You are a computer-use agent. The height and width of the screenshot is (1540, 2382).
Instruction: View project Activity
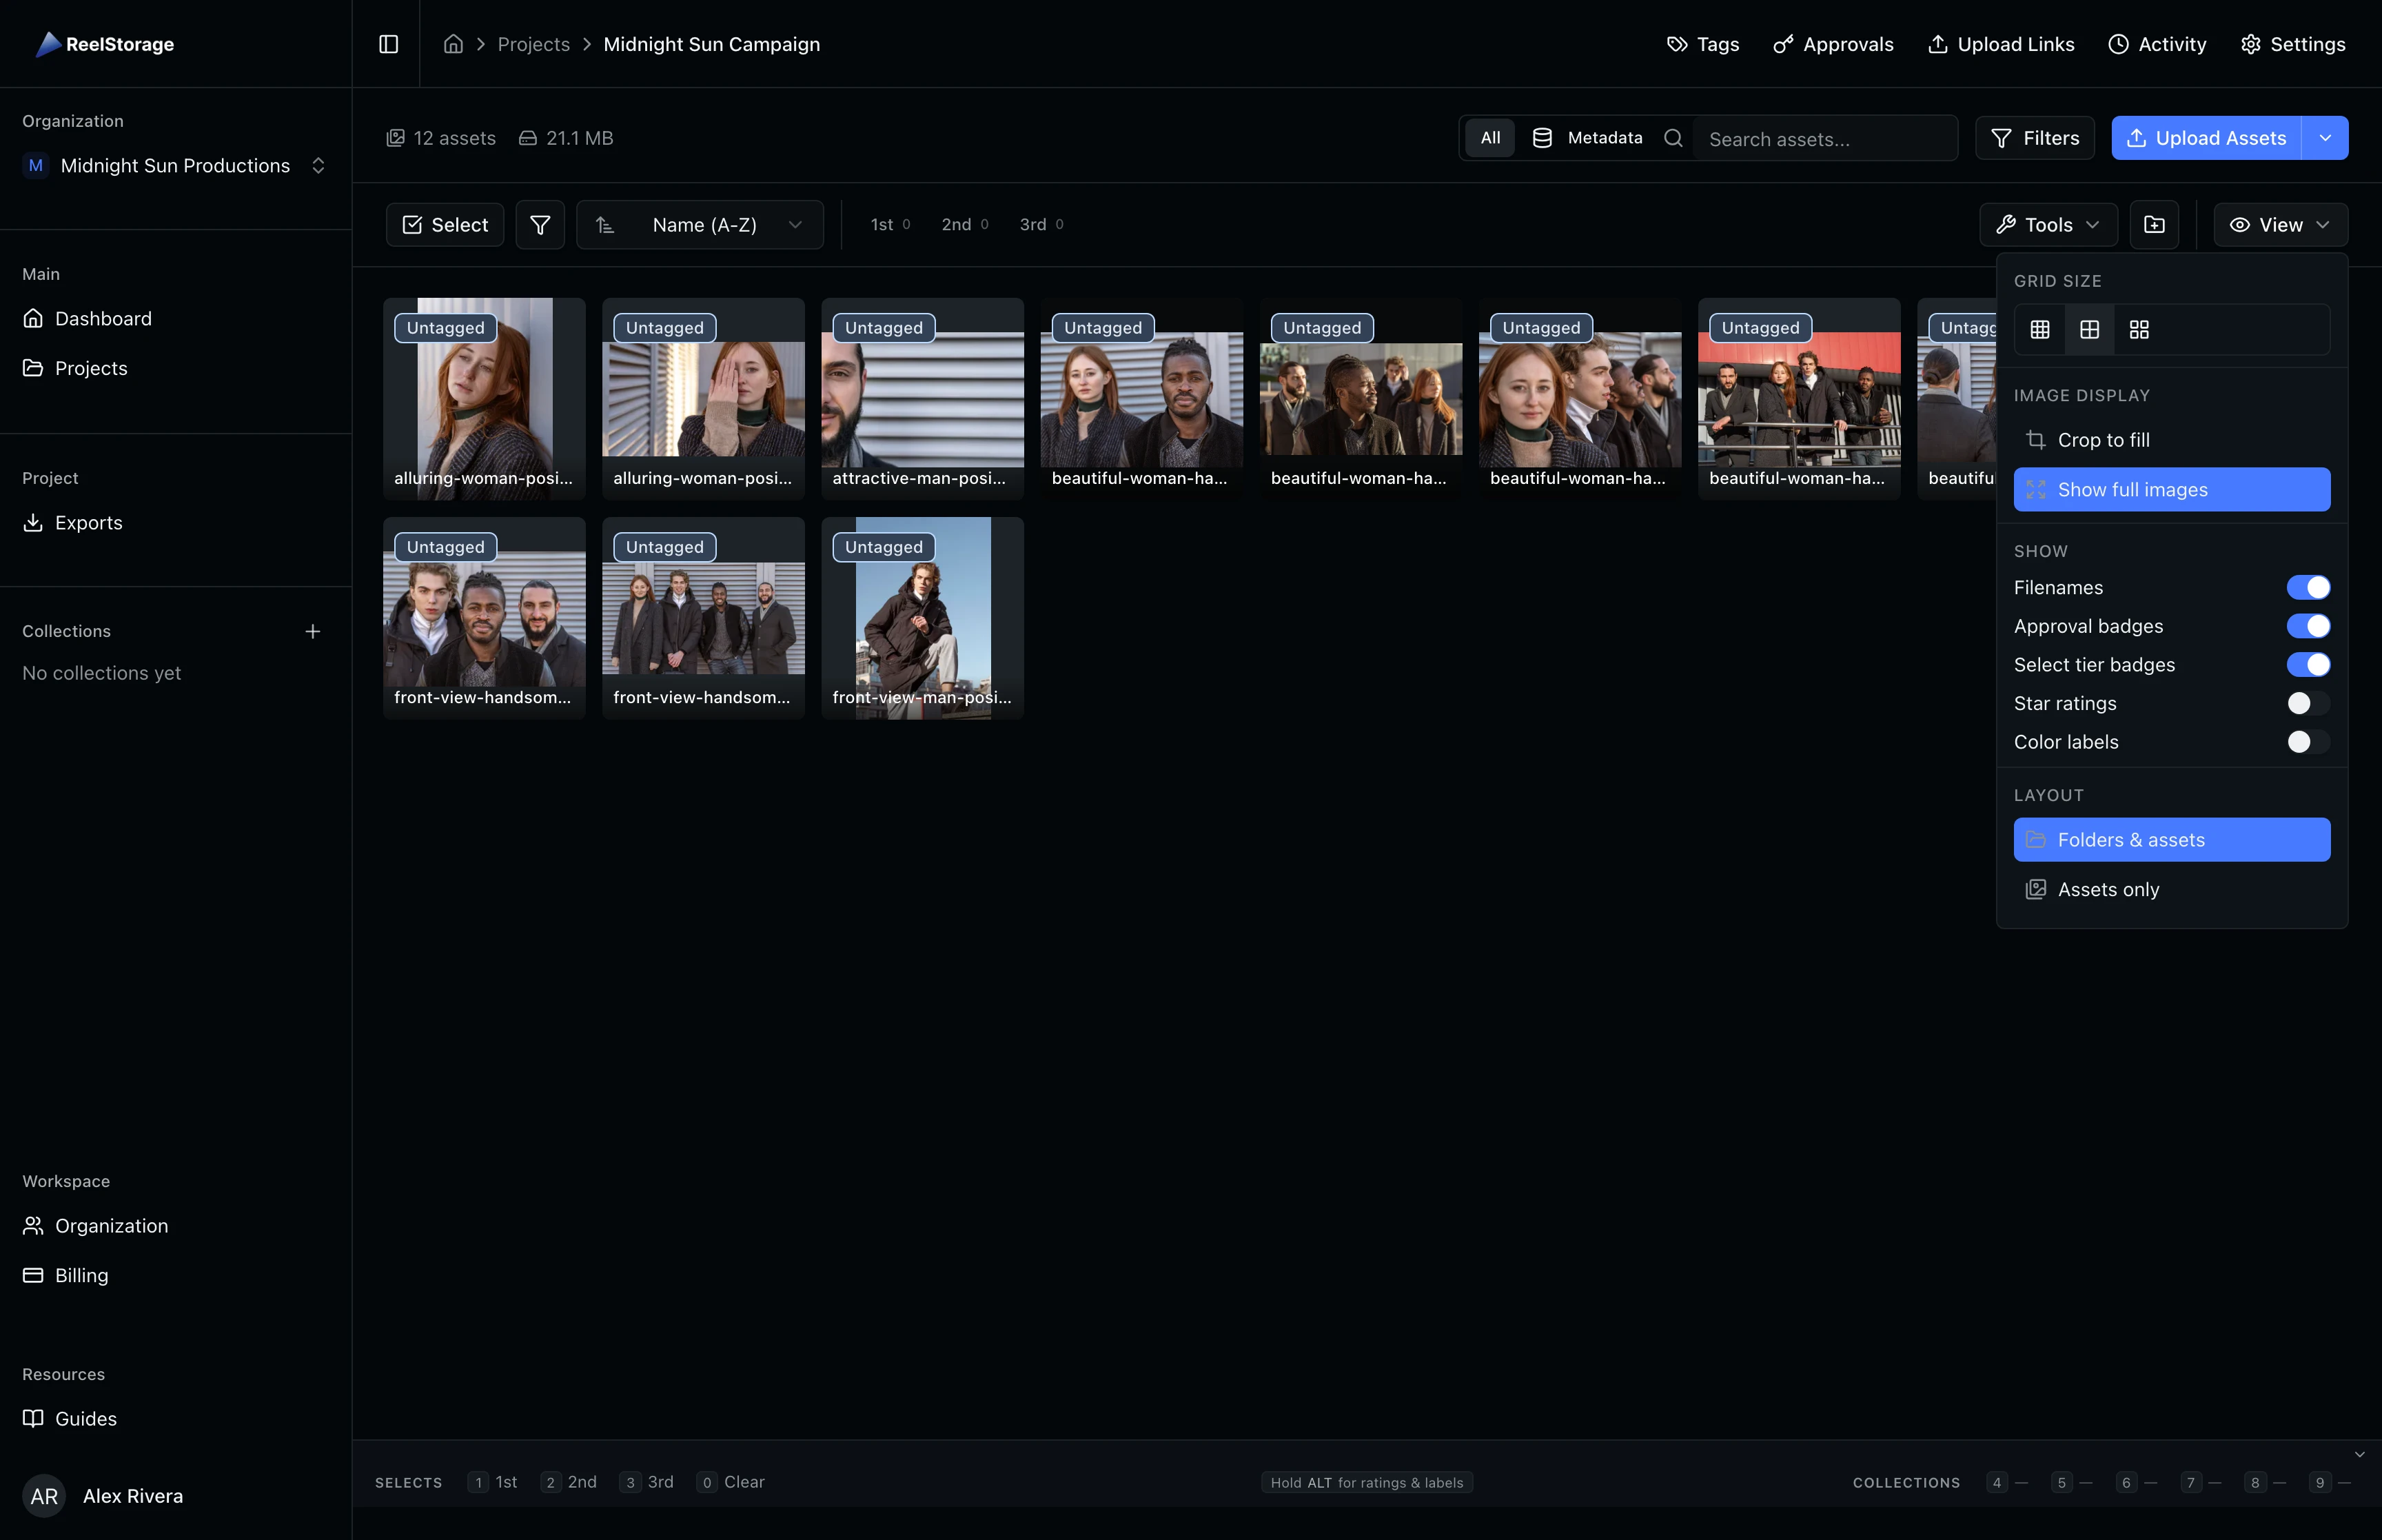pos(2158,44)
